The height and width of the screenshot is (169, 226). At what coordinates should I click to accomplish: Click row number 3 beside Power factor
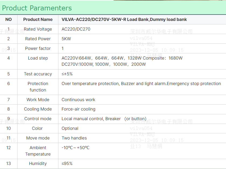click(9, 48)
